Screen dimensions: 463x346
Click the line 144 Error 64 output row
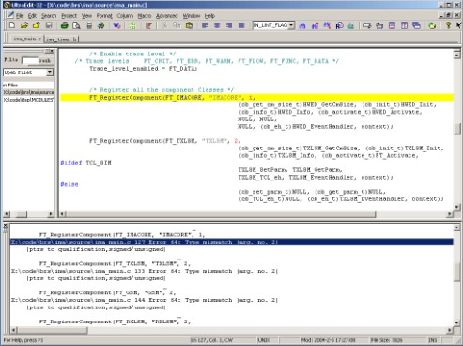click(x=145, y=300)
